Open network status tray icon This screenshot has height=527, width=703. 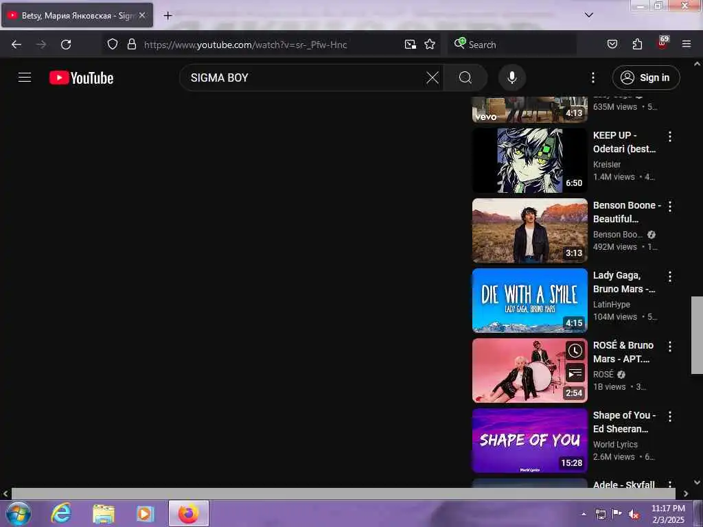coord(600,514)
